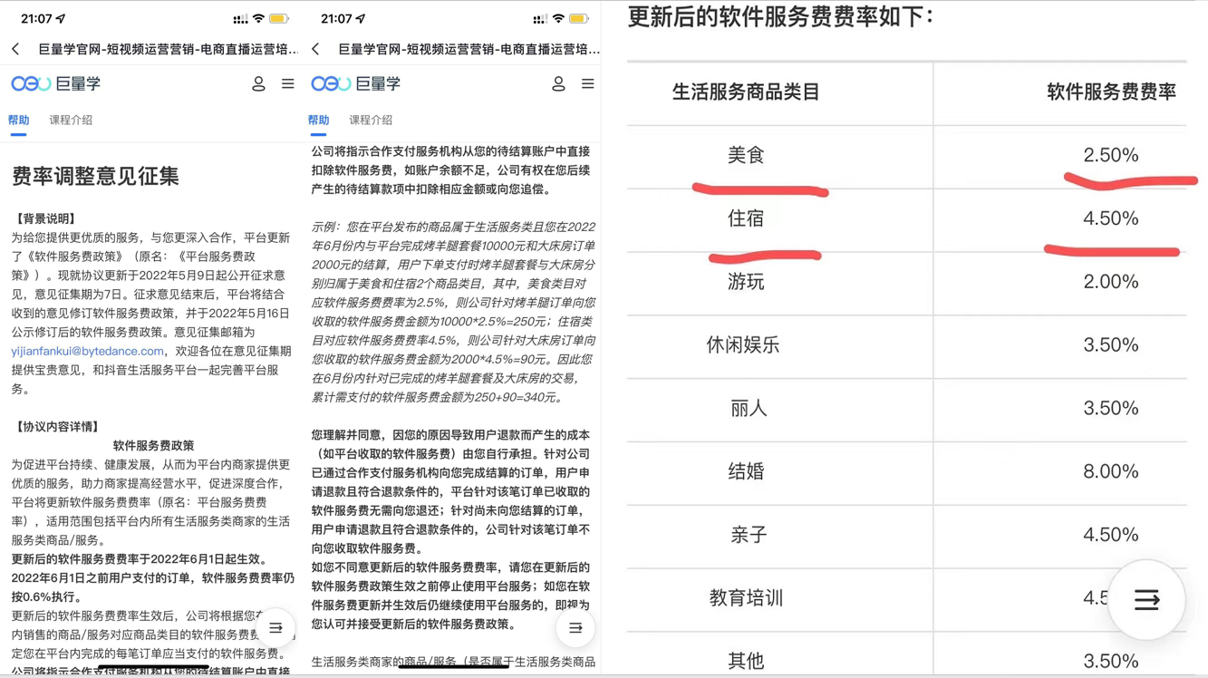This screenshot has height=678, width=1208.
Task: Click 8.00% rate for 结婚
Action: pos(1111,471)
